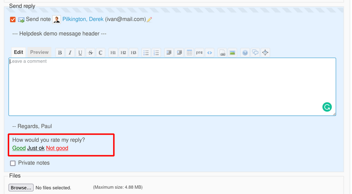Image resolution: width=352 pixels, height=194 pixels.
Task: Insert a numbered list
Action: (156, 53)
